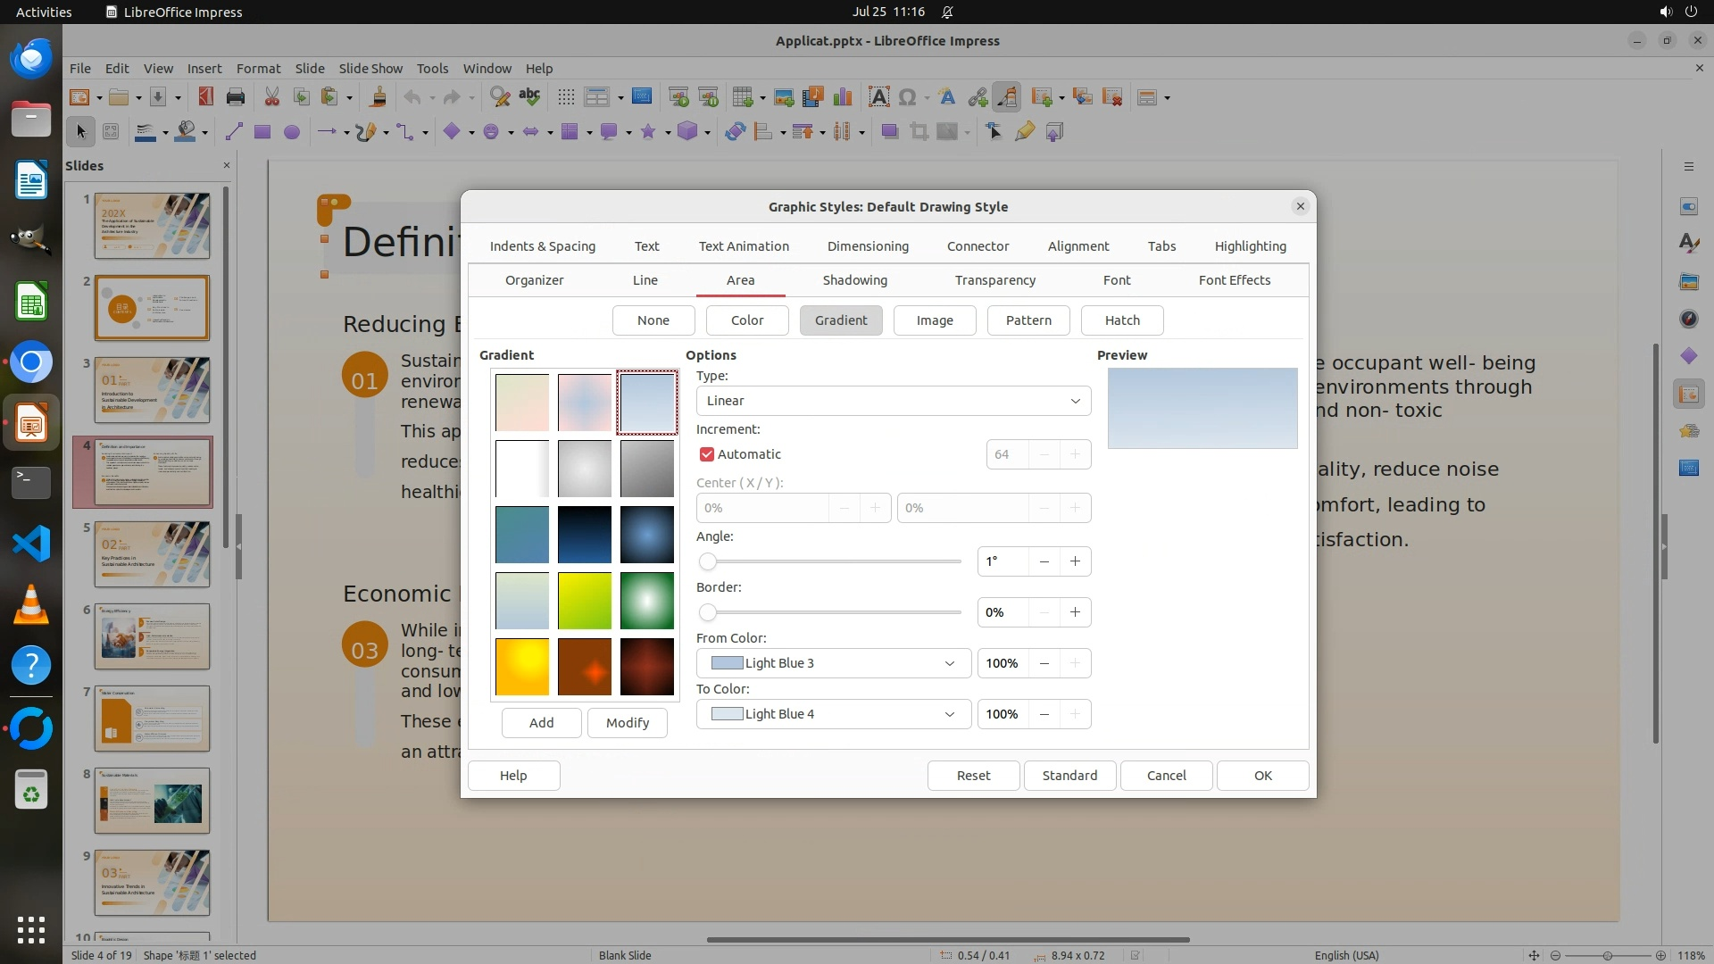The width and height of the screenshot is (1714, 964).
Task: Open the gradient Type dropdown
Action: click(x=893, y=401)
